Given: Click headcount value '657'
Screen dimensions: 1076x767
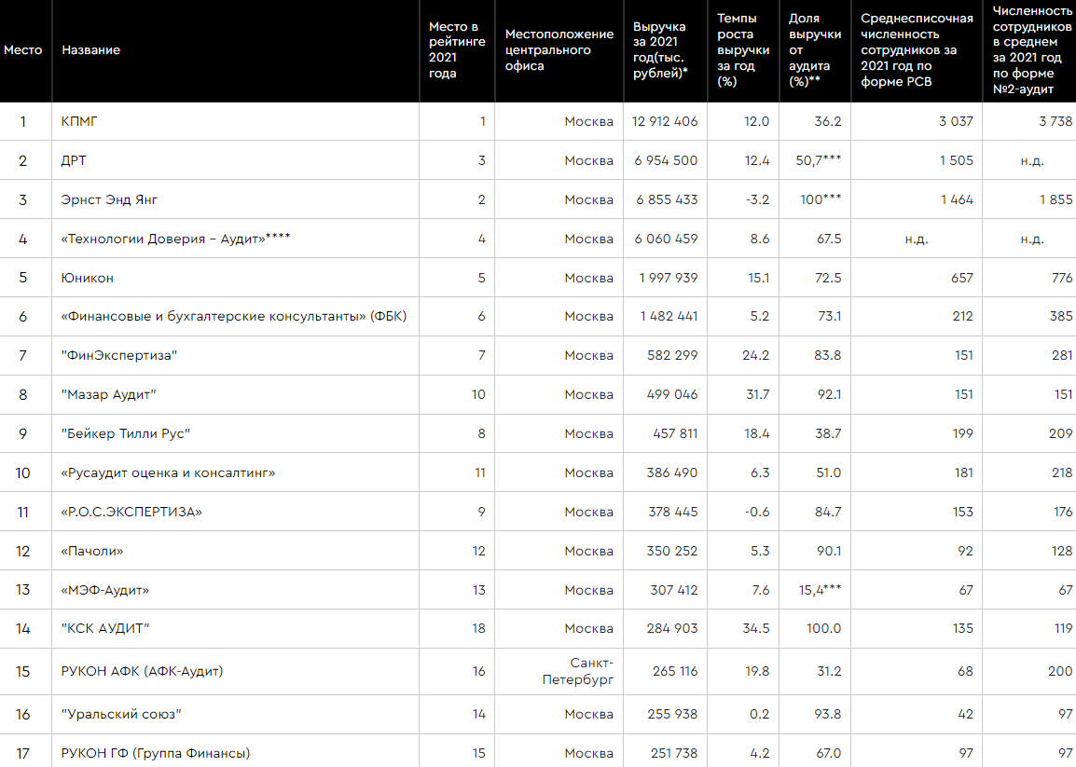Looking at the screenshot, I should coord(962,278).
